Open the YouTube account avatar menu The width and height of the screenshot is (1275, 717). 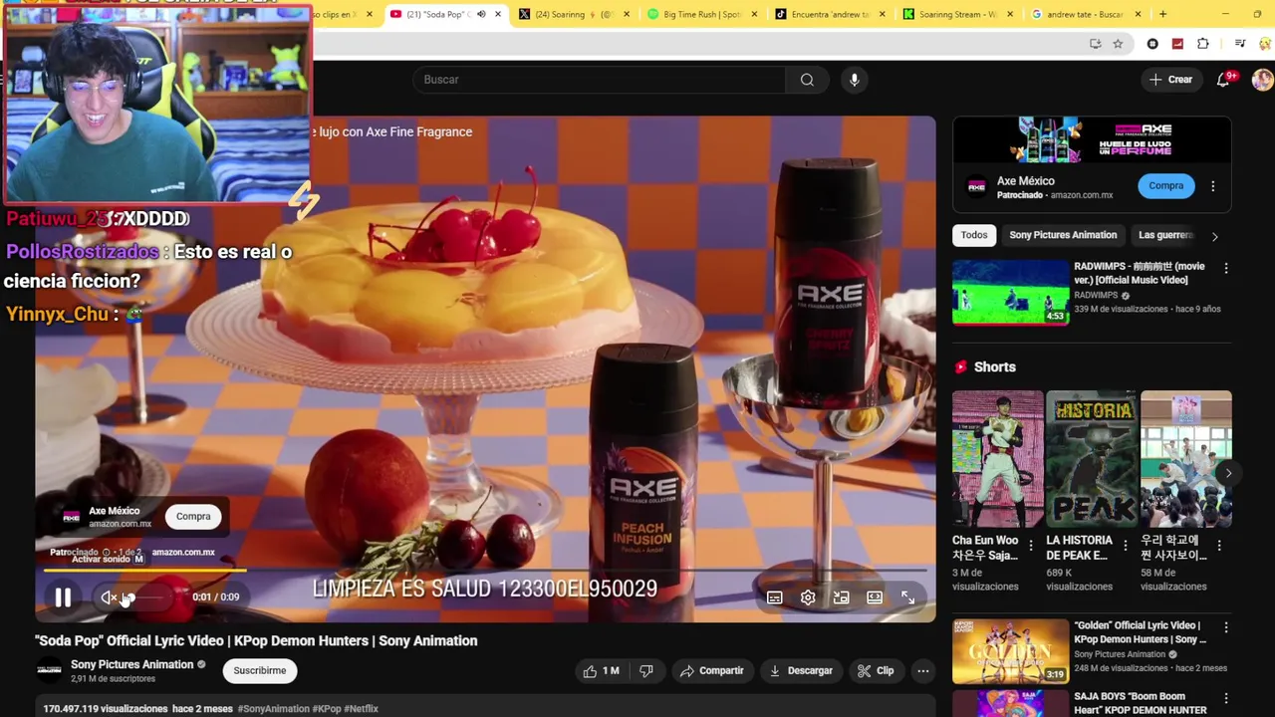click(x=1262, y=80)
